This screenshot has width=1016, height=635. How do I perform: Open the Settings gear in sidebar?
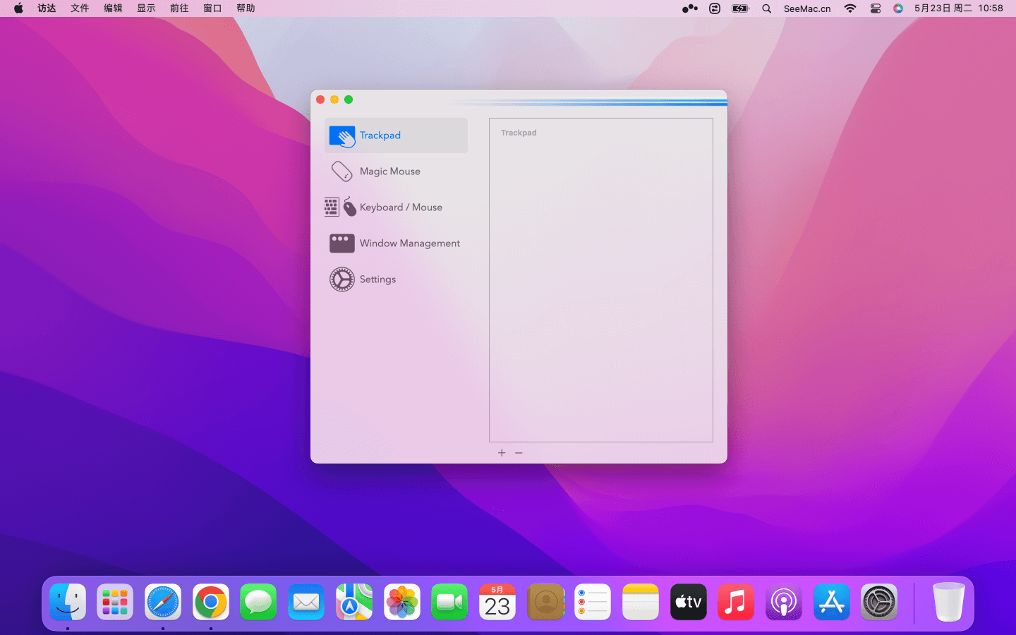[x=342, y=279]
